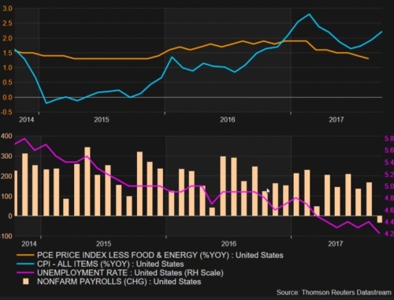Click the 400 value on lower left axis
This screenshot has width=394, height=300.
(x=6, y=136)
